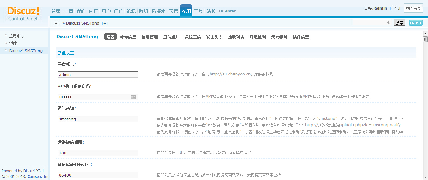428x180 pixels.
Task: Select the 设置 tab
Action: tap(110, 37)
